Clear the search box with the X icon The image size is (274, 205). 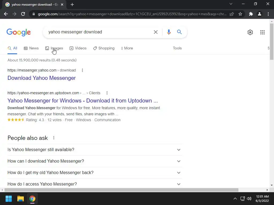click(x=155, y=32)
